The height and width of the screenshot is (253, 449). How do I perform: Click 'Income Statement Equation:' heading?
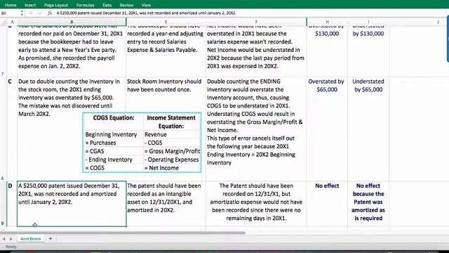(x=171, y=122)
